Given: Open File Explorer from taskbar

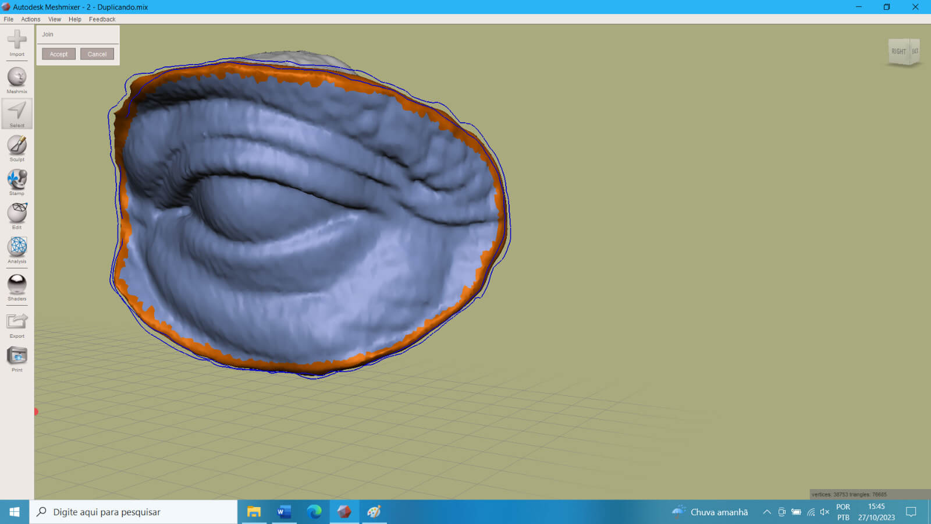Looking at the screenshot, I should [254, 512].
